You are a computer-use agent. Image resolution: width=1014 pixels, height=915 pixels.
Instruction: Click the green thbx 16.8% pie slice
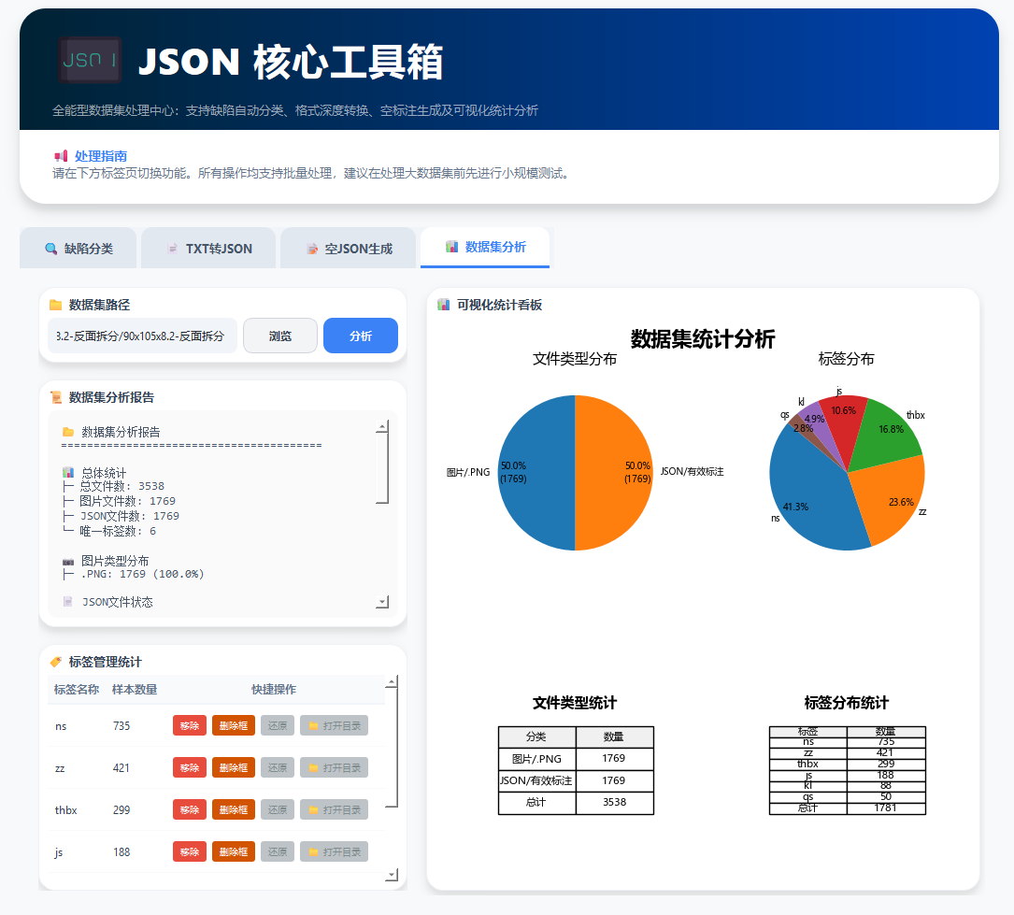click(886, 434)
